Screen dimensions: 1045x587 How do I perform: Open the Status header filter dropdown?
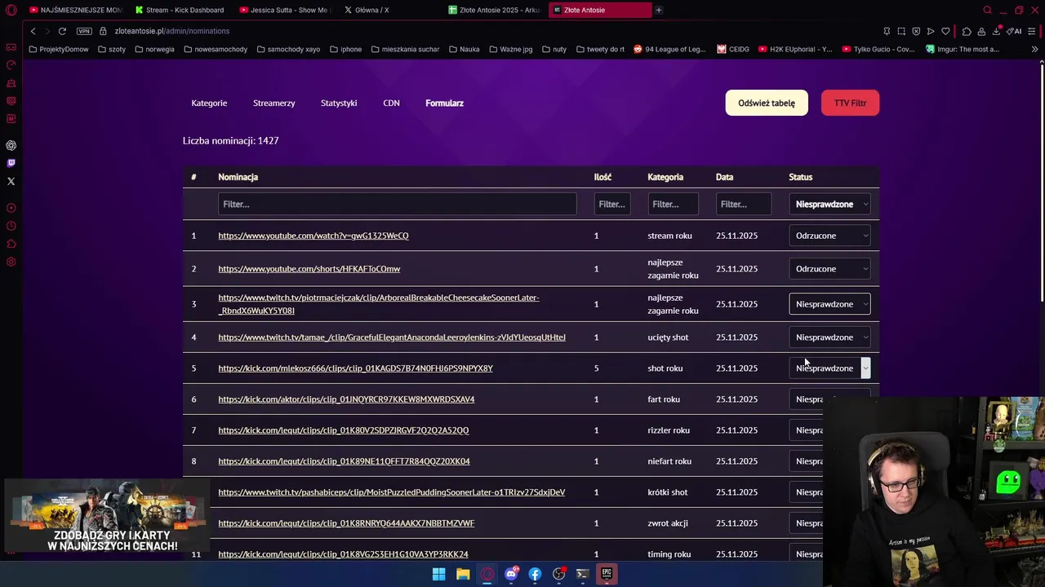tap(829, 204)
